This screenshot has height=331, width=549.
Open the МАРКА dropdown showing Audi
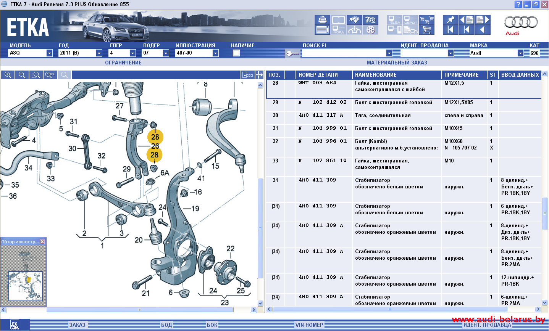(520, 53)
